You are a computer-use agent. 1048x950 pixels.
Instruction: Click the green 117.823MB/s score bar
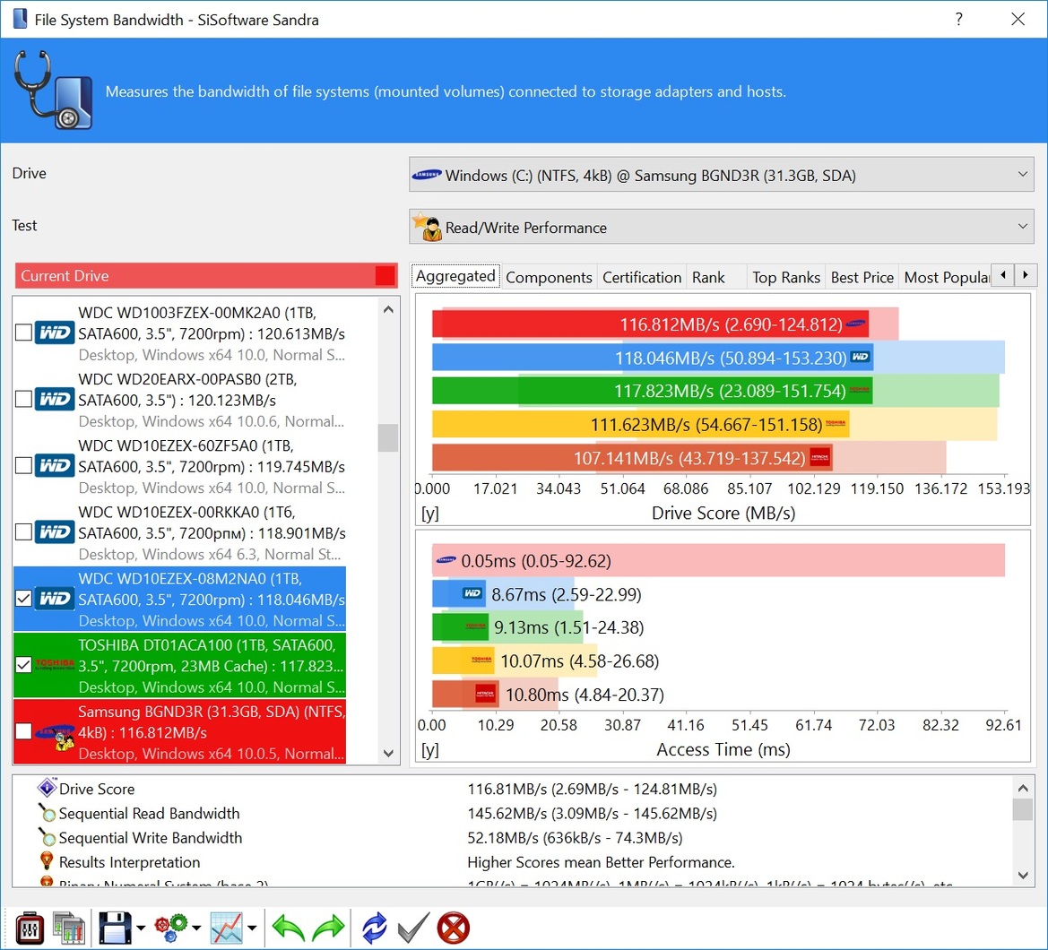(x=653, y=391)
